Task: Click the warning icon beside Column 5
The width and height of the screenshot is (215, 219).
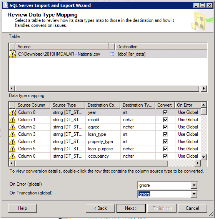Action: click(12, 149)
